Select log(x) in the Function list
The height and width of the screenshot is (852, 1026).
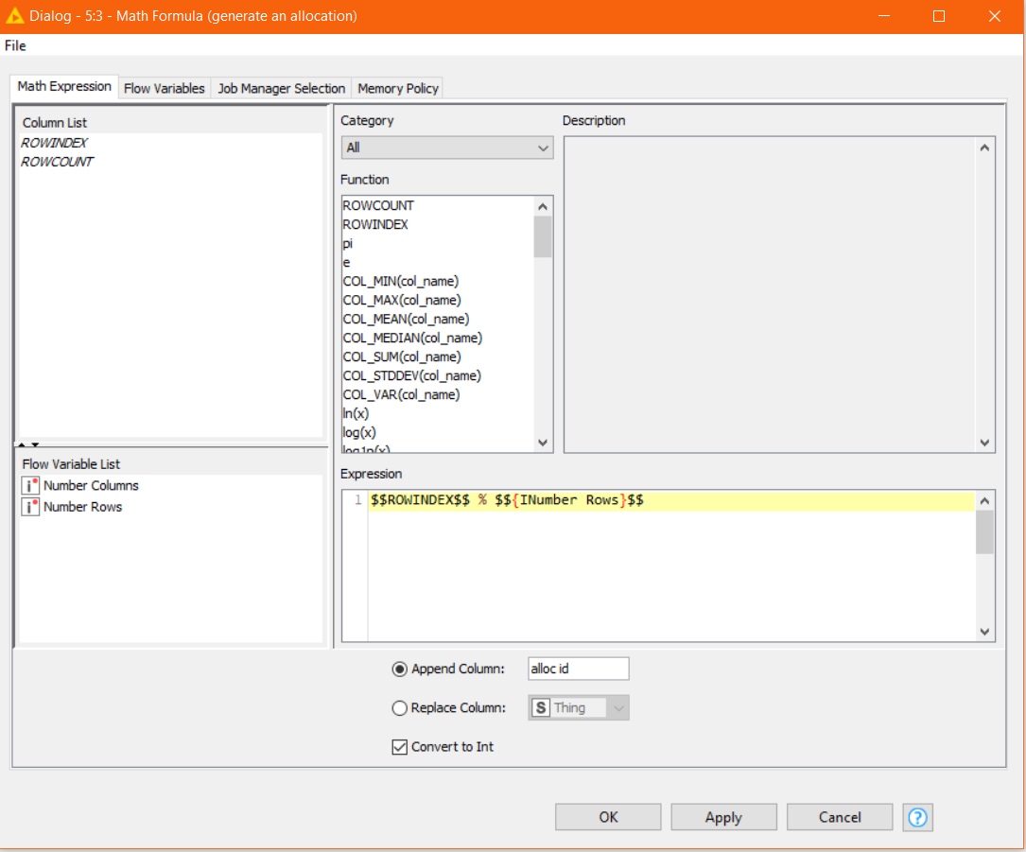pyautogui.click(x=359, y=432)
